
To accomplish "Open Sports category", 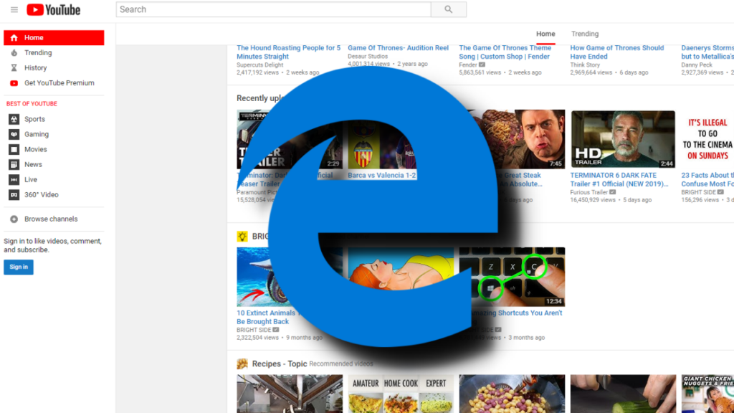I will coord(54,120).
